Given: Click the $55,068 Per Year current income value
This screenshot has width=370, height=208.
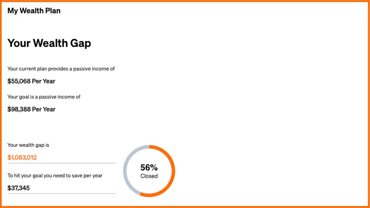Looking at the screenshot, I should click(x=31, y=81).
